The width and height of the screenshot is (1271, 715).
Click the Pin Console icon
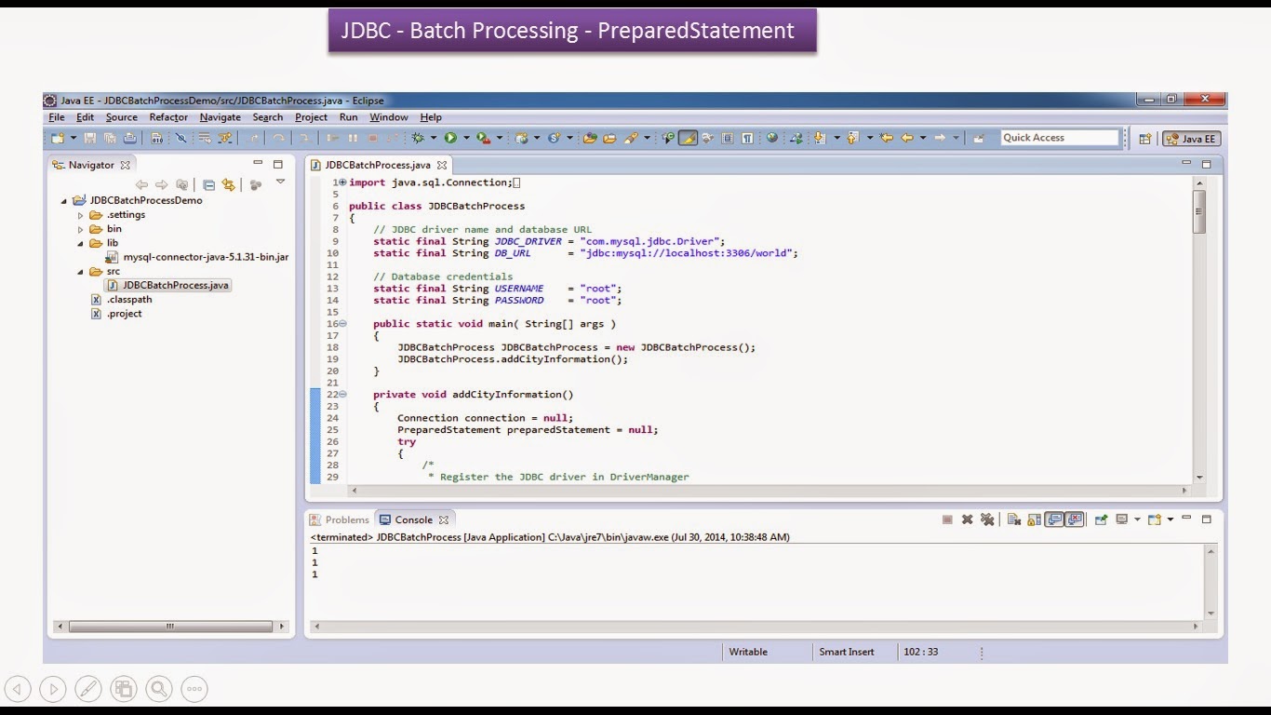[x=1101, y=519]
